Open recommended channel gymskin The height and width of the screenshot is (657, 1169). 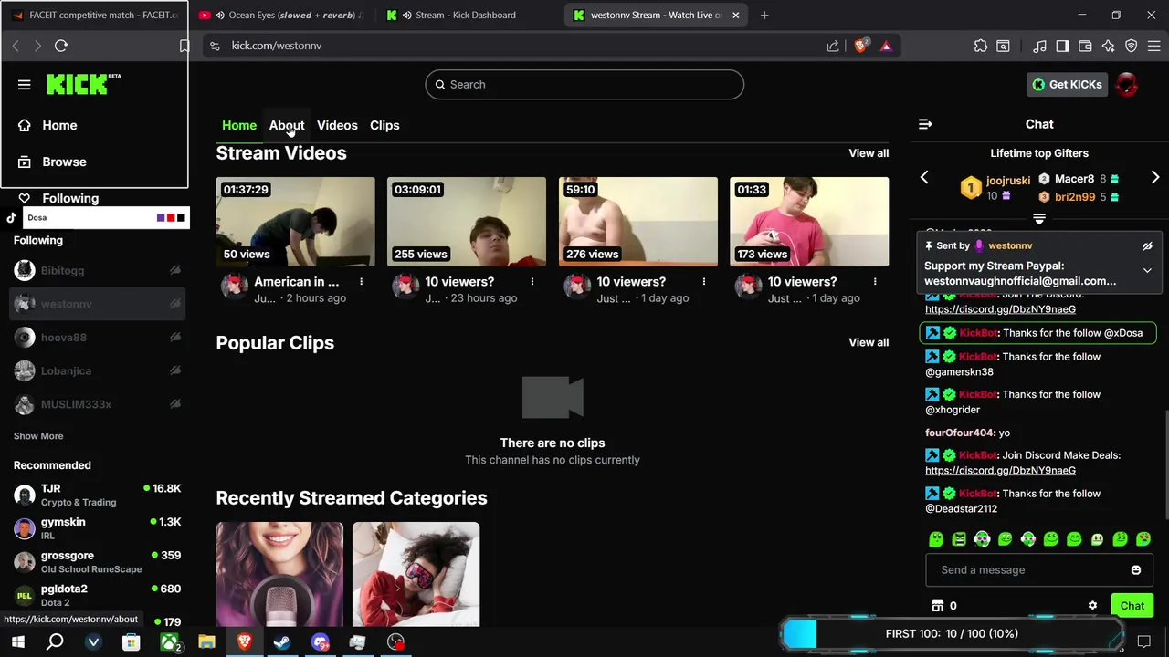[97, 529]
